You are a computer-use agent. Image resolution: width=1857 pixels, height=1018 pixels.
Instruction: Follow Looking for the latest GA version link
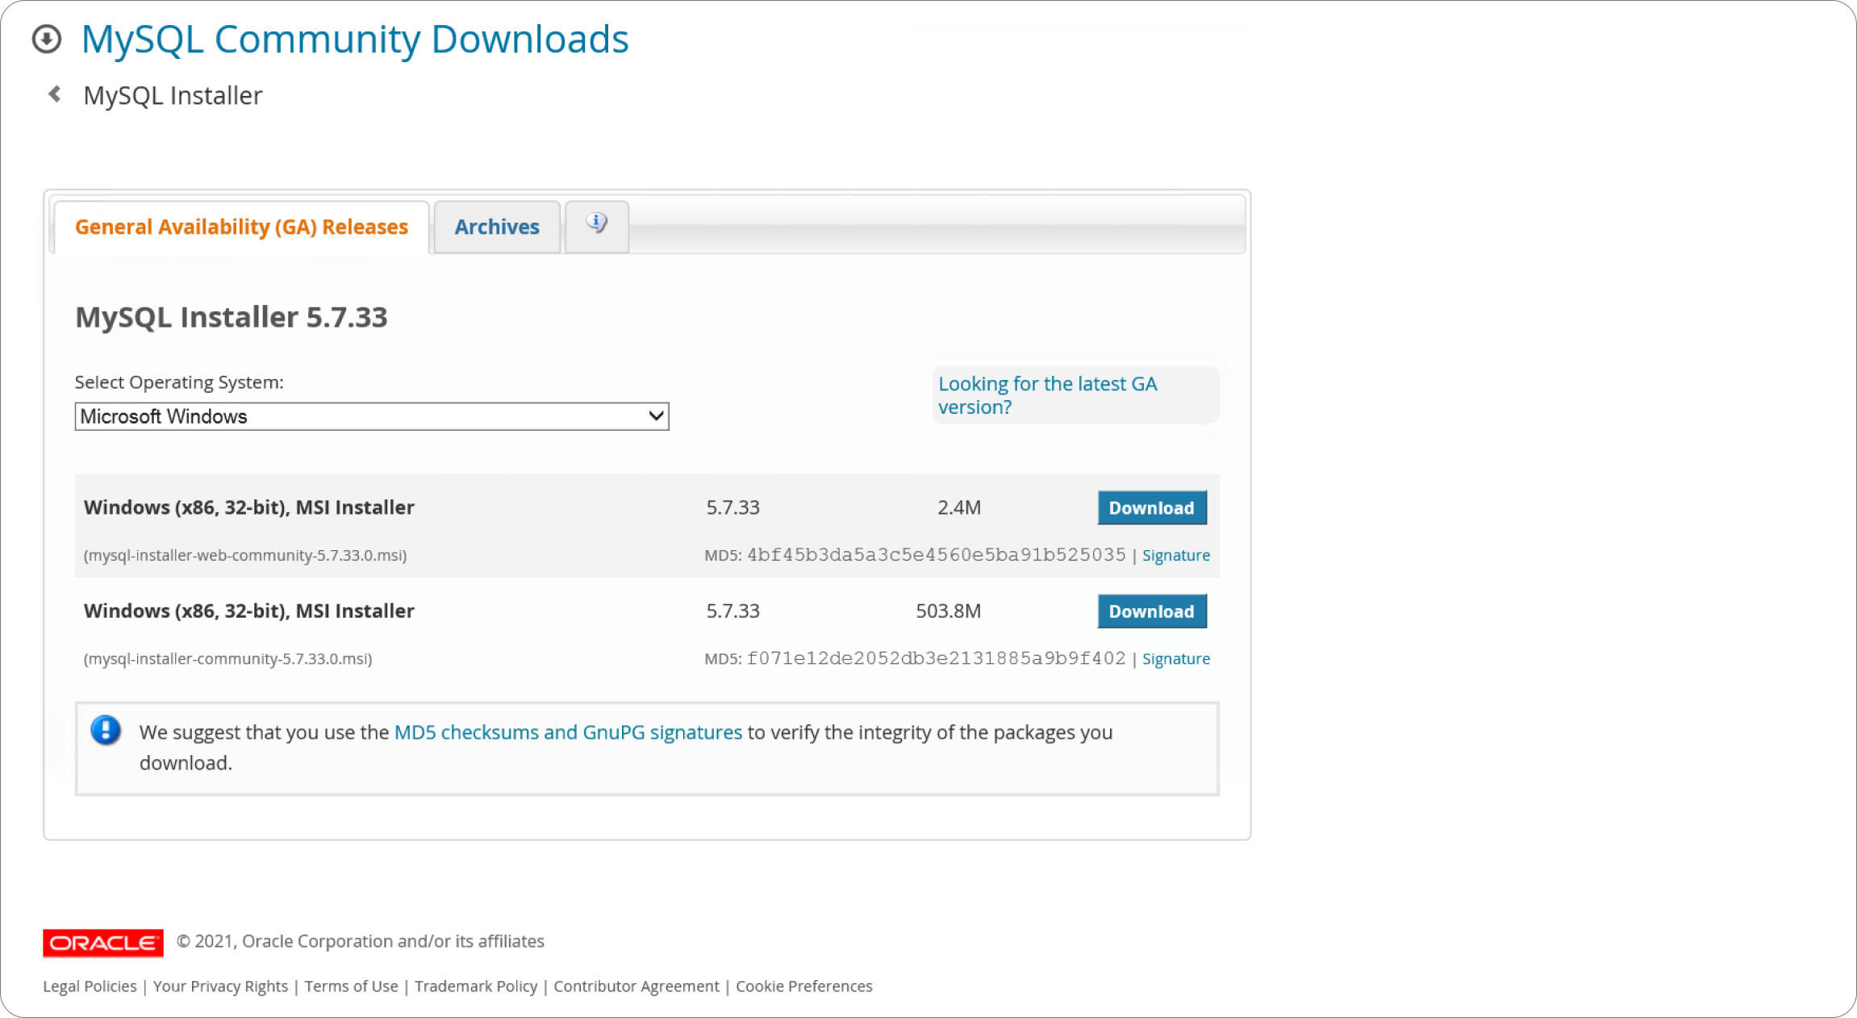point(1047,395)
